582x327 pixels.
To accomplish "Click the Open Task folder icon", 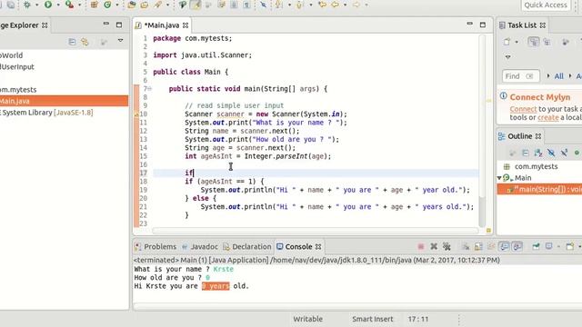I will (x=145, y=5).
